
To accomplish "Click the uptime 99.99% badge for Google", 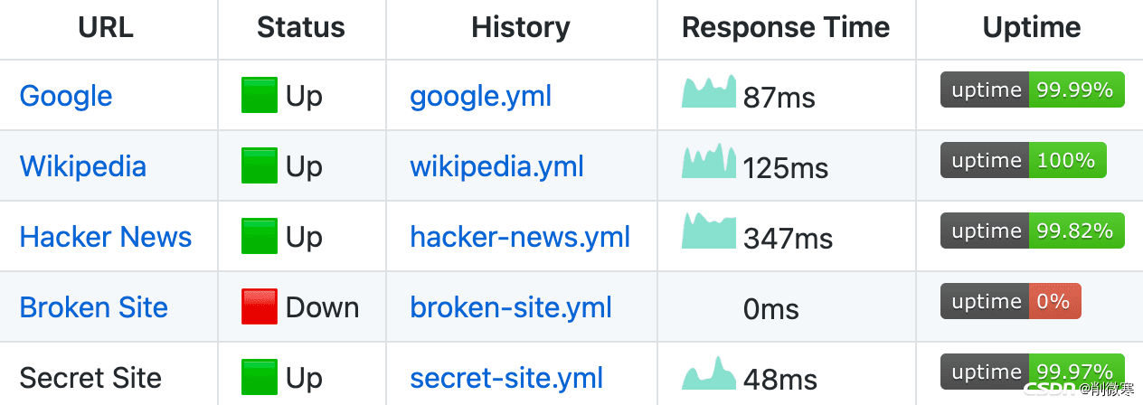I will coord(1033,89).
